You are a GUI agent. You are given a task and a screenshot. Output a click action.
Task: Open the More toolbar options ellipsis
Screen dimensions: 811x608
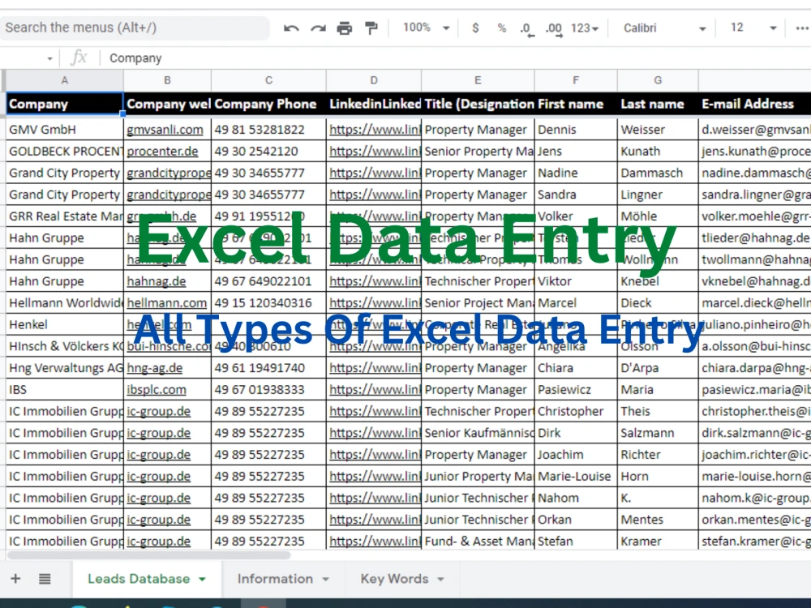point(801,27)
